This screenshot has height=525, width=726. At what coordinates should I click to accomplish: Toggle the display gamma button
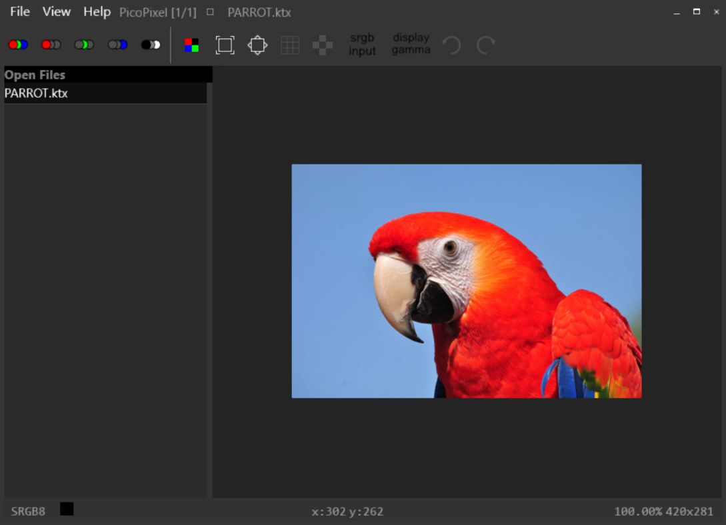(x=411, y=44)
